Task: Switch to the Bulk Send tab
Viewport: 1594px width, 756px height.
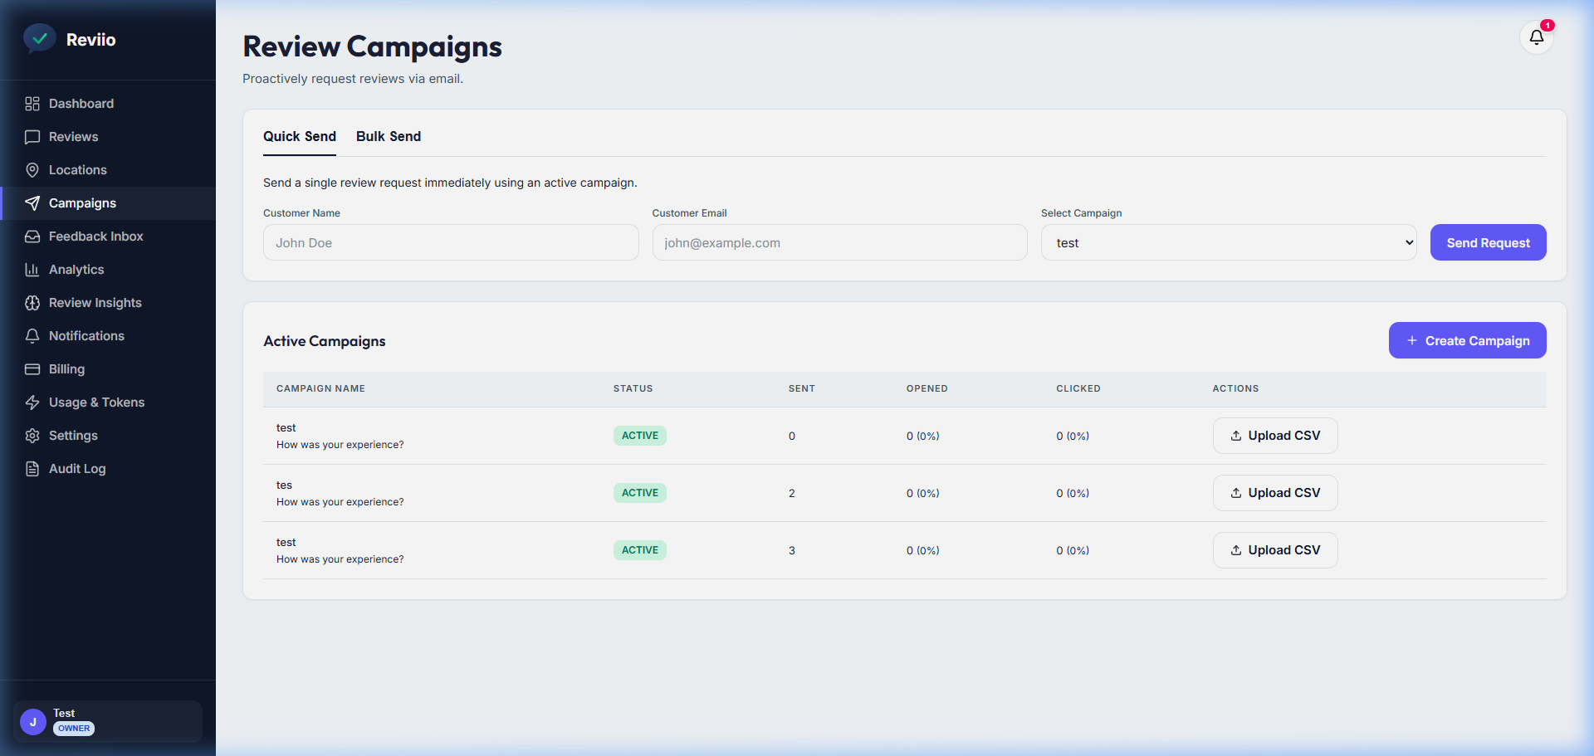Action: 389,136
